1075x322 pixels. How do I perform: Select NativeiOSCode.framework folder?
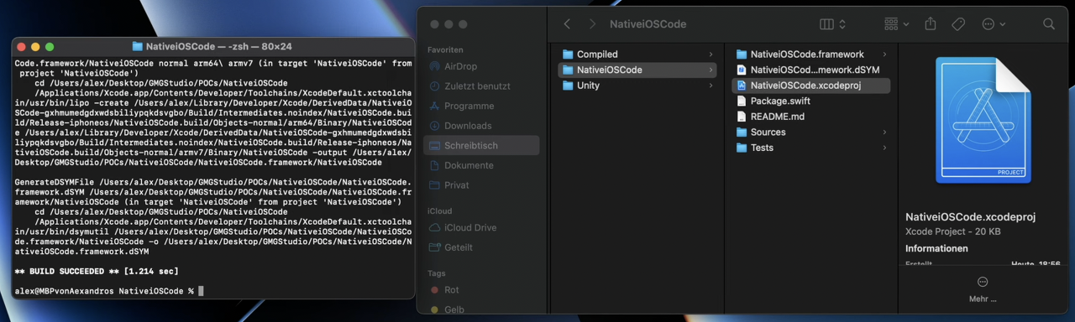pos(810,55)
